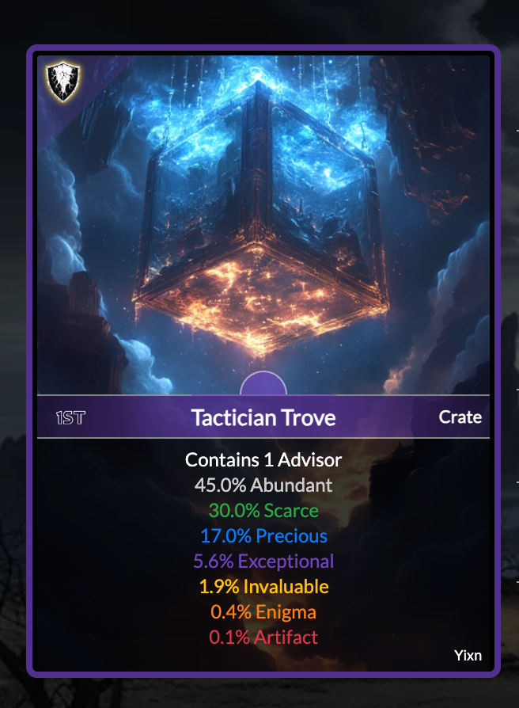Click the shield emblem icon on card

pyautogui.click(x=63, y=82)
